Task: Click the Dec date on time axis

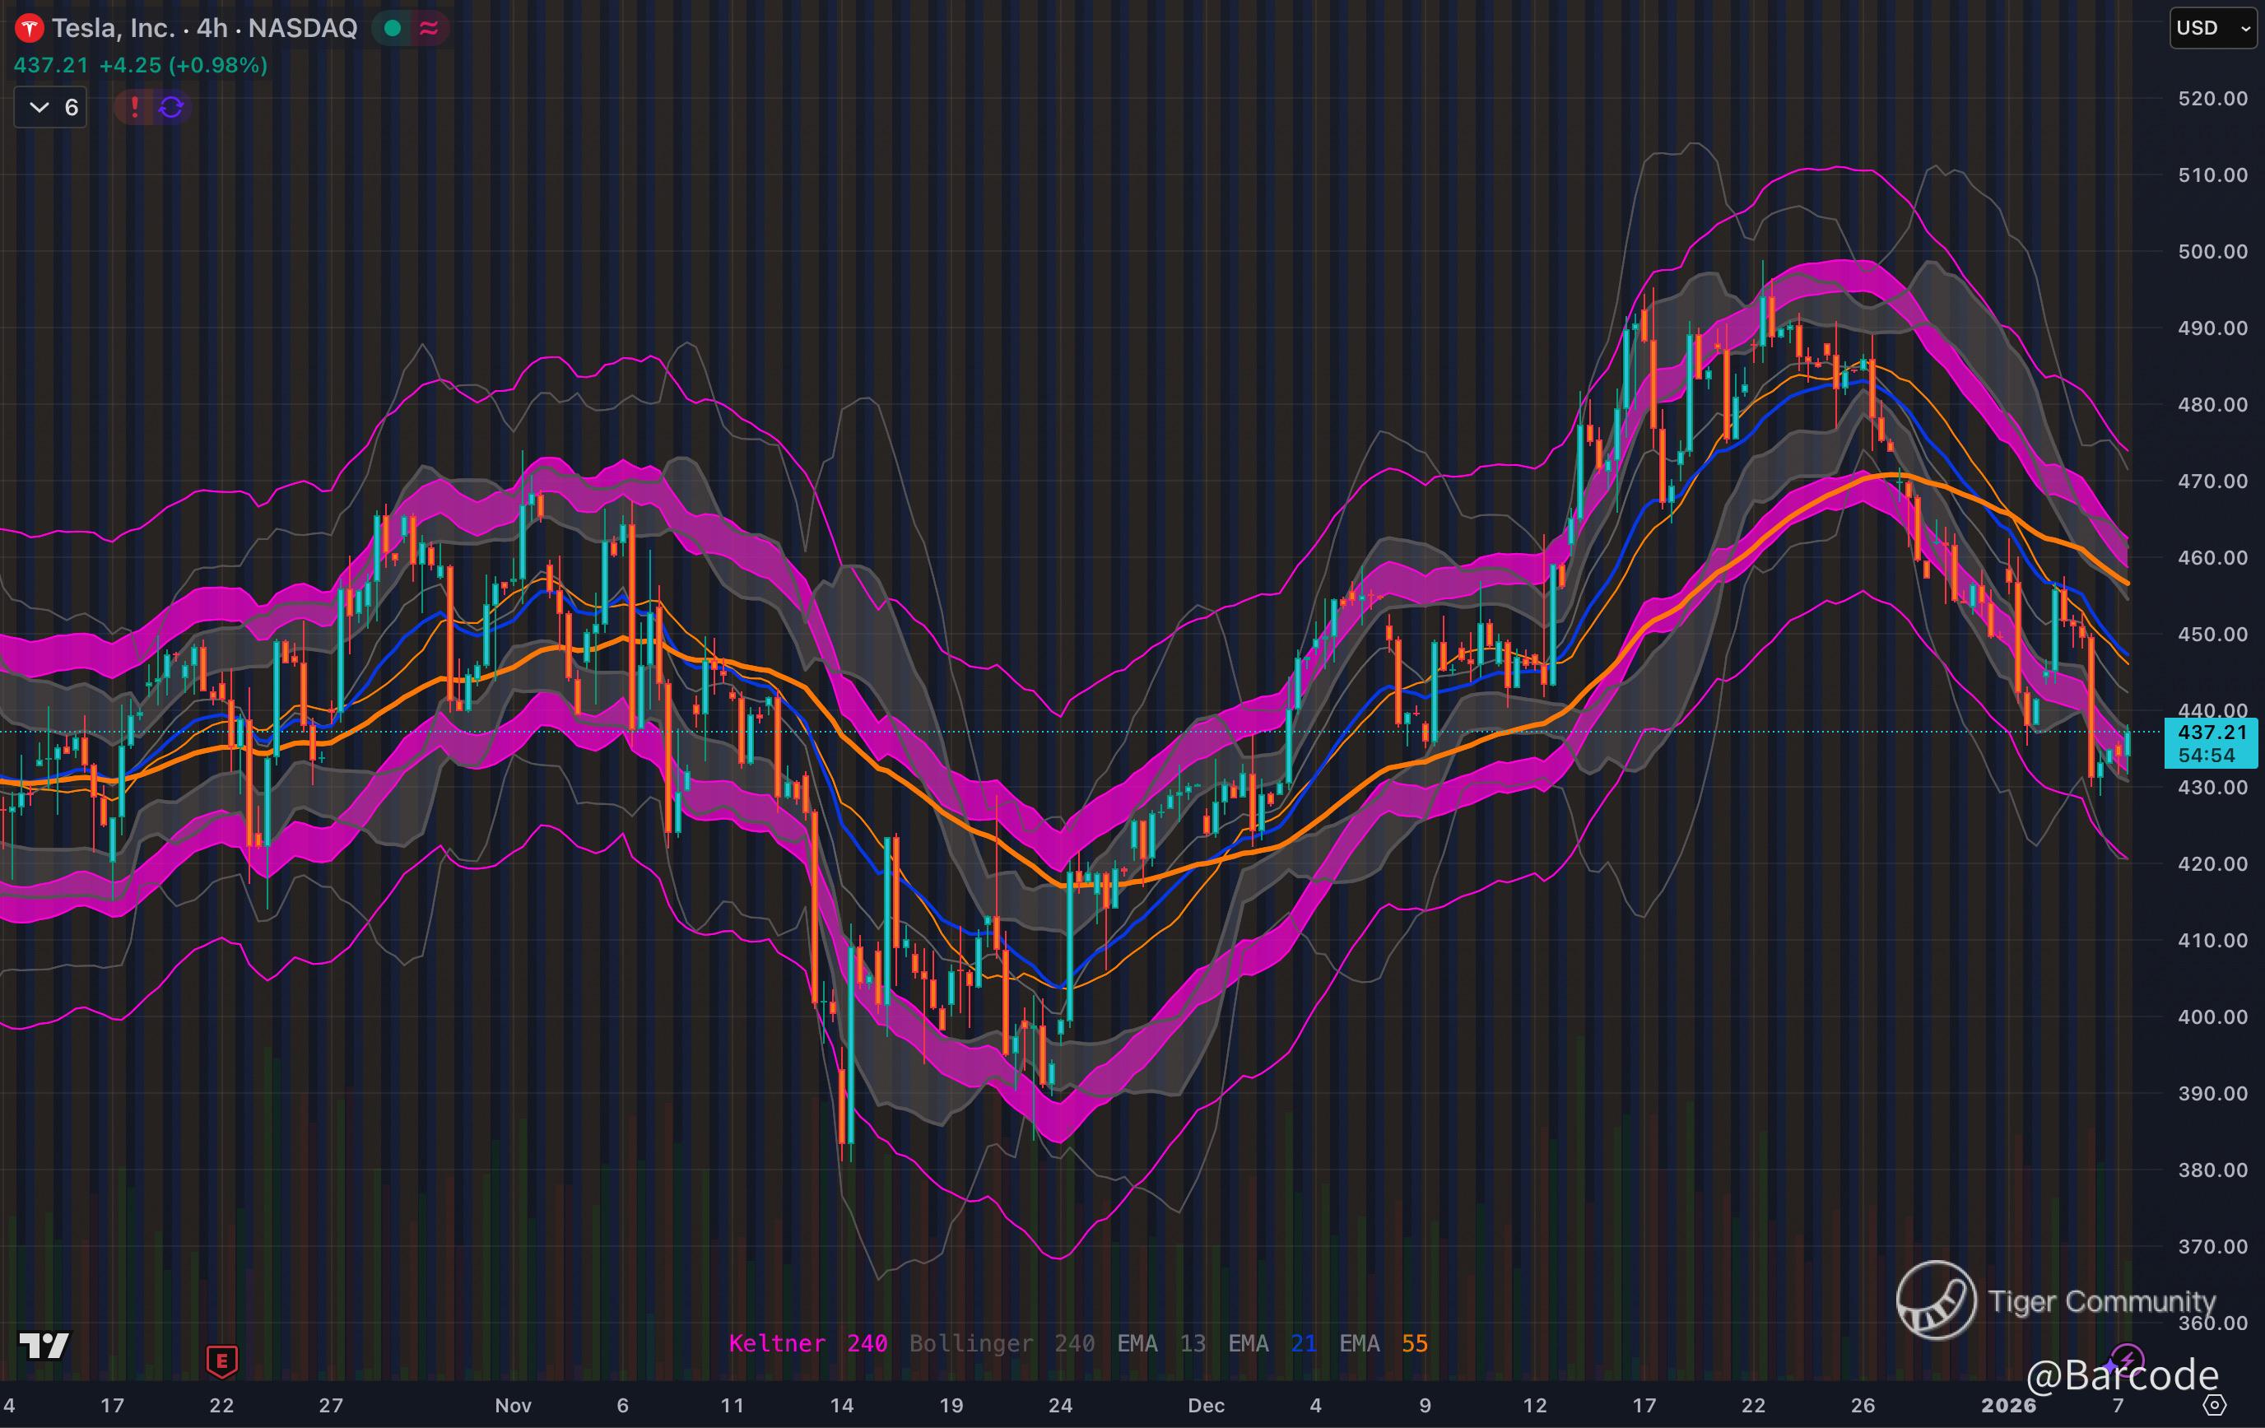Action: click(x=1206, y=1406)
